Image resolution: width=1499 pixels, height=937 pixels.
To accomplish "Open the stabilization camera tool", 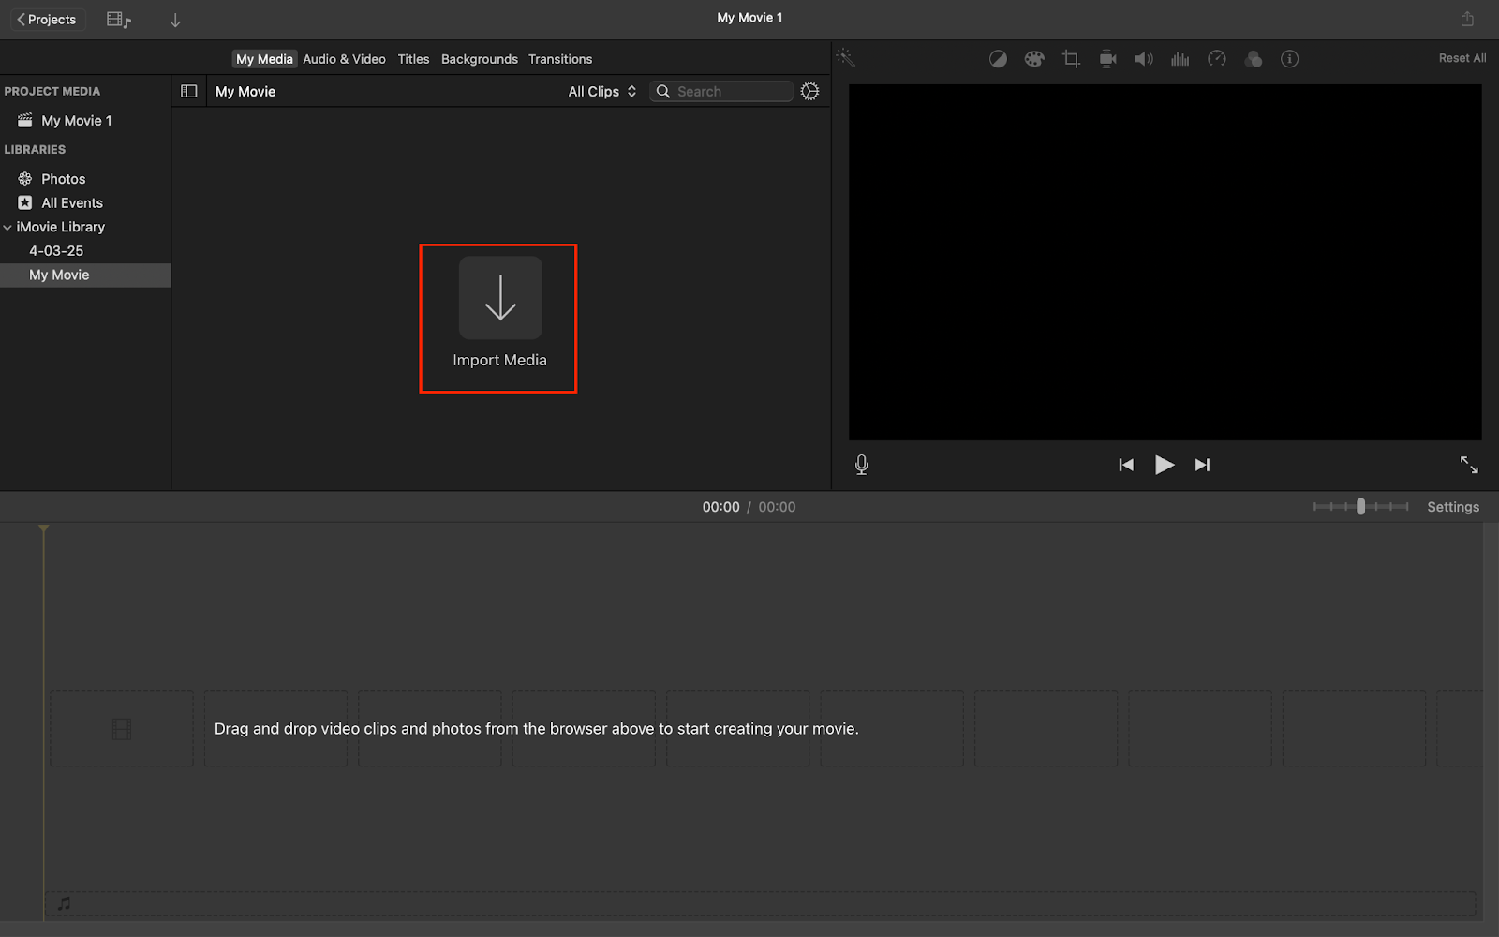I will click(x=1107, y=59).
